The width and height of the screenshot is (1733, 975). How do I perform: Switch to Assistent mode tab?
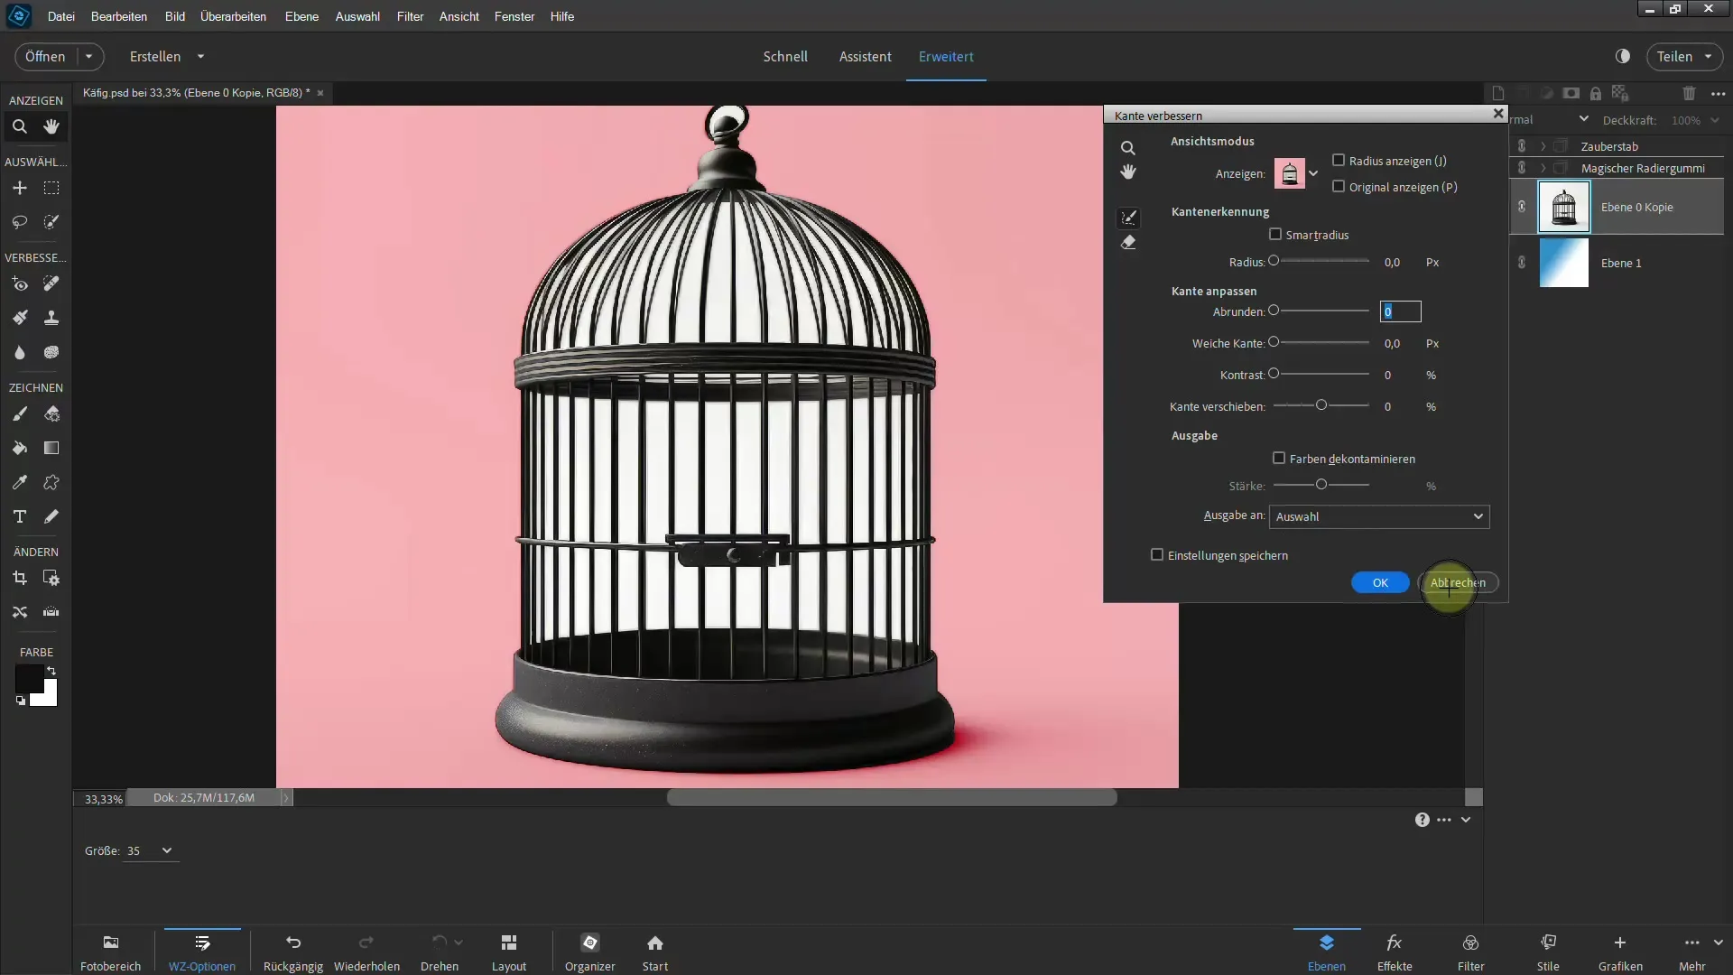tap(865, 57)
